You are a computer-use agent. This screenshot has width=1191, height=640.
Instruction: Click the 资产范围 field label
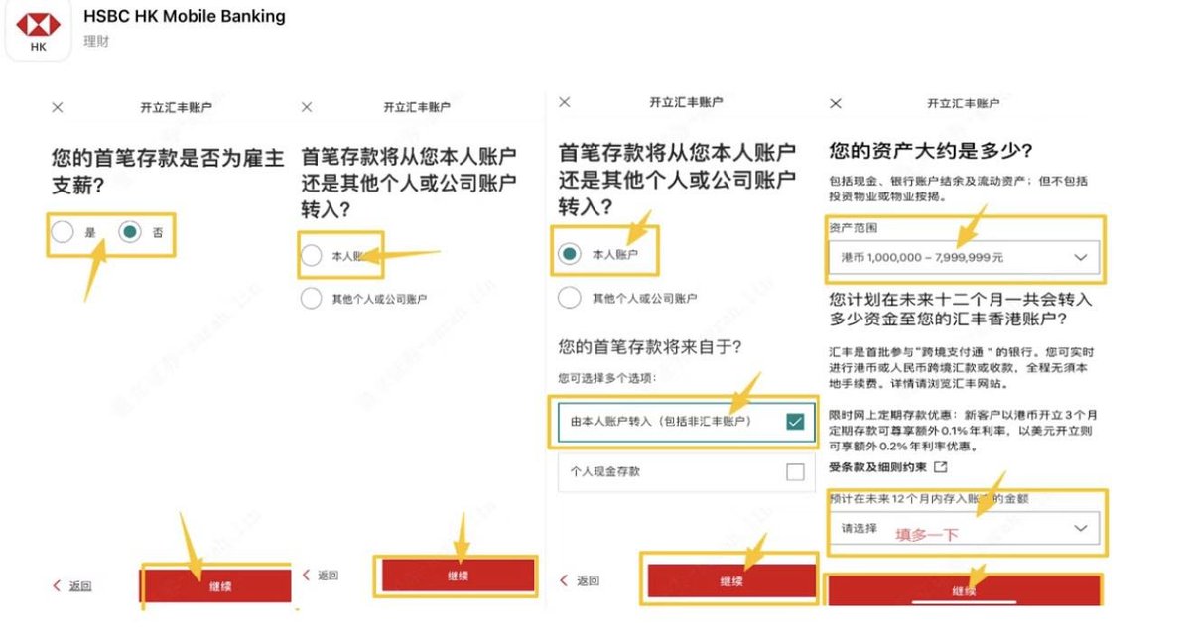(x=854, y=228)
